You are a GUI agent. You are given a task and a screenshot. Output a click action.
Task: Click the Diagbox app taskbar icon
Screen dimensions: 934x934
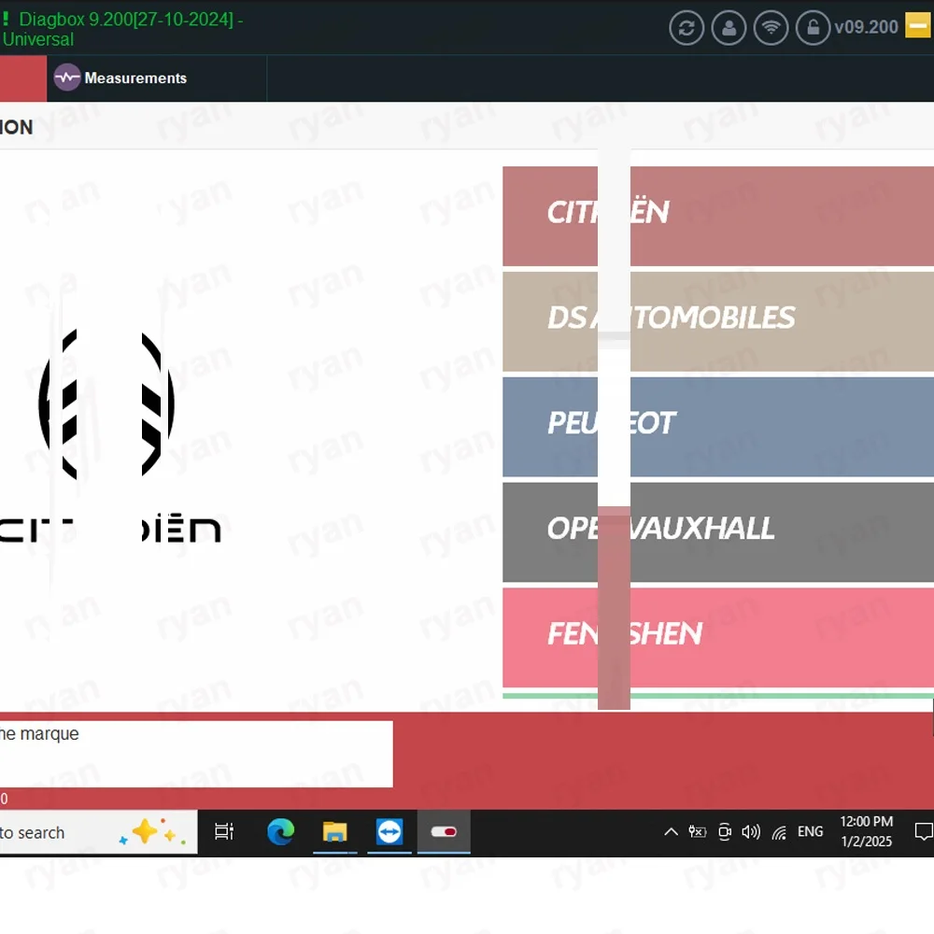click(444, 832)
